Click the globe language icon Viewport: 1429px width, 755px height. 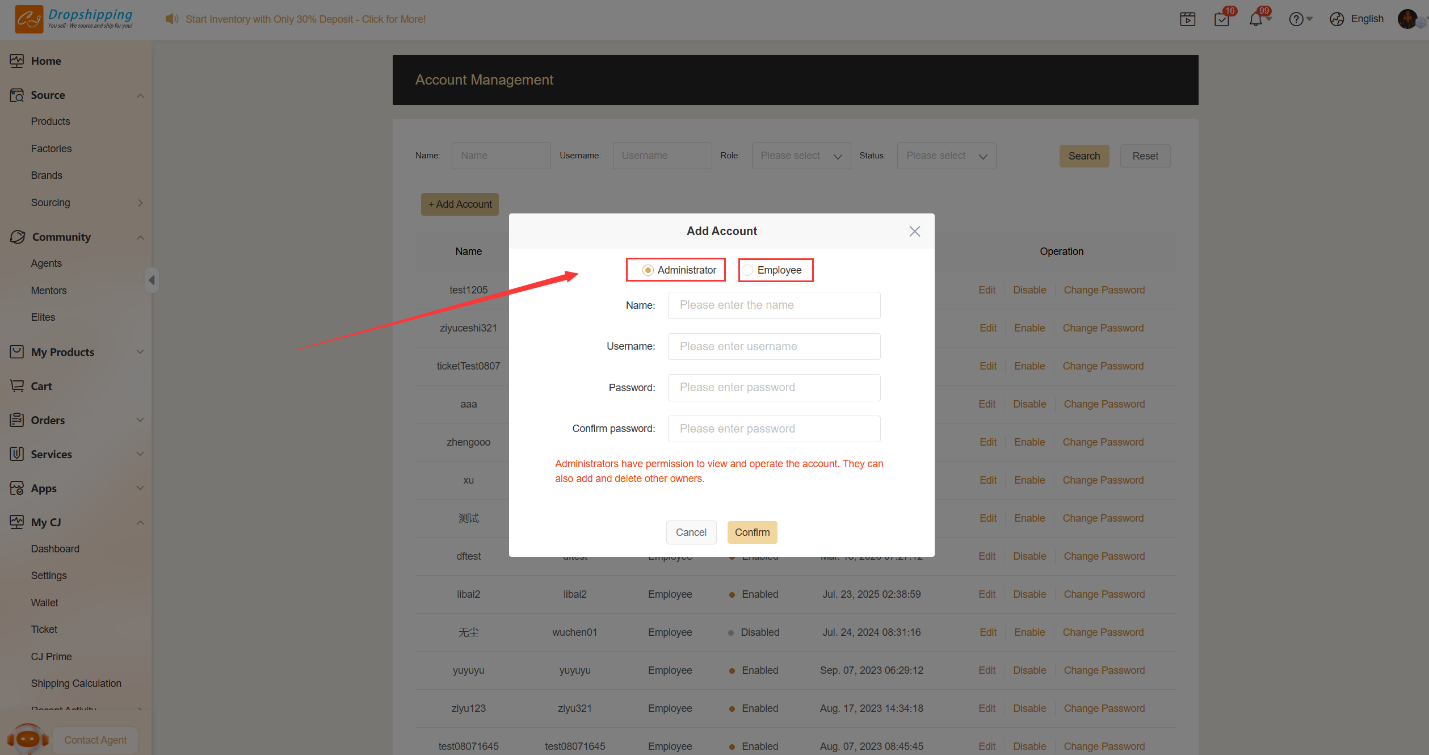pyautogui.click(x=1336, y=19)
